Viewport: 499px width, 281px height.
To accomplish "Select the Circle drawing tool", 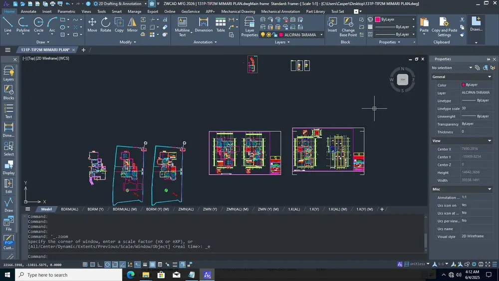I will pos(38,25).
